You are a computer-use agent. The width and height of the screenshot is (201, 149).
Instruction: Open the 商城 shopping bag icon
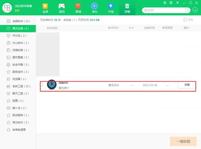pos(78,6)
